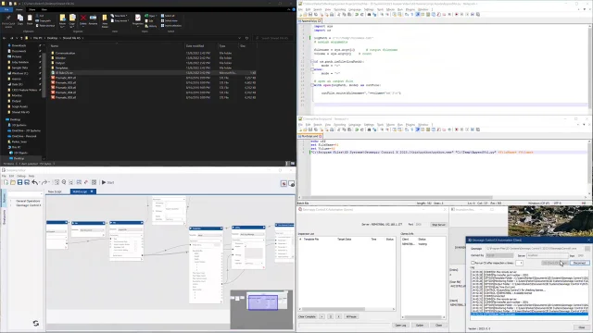Viewport: 593px width, 333px height.
Task: Click the refresh icon at bottom of Scripting Editor sidebar
Action: [x=35, y=323]
